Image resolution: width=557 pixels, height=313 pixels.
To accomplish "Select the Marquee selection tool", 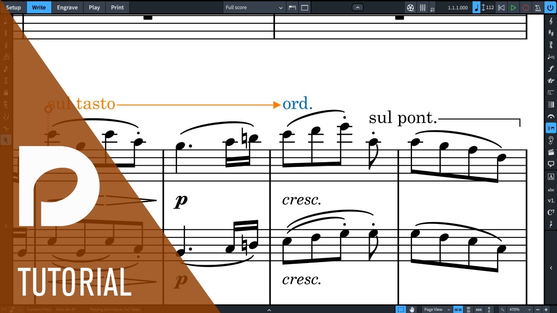I will (400, 310).
